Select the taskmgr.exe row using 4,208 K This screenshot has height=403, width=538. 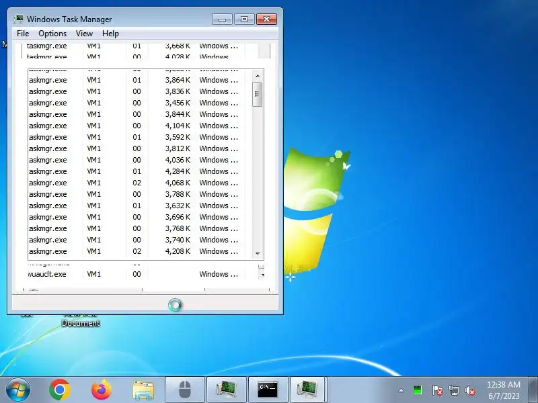pos(140,251)
